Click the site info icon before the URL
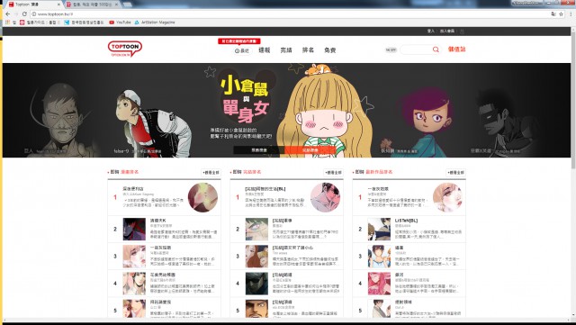The width and height of the screenshot is (576, 325). coord(33,14)
